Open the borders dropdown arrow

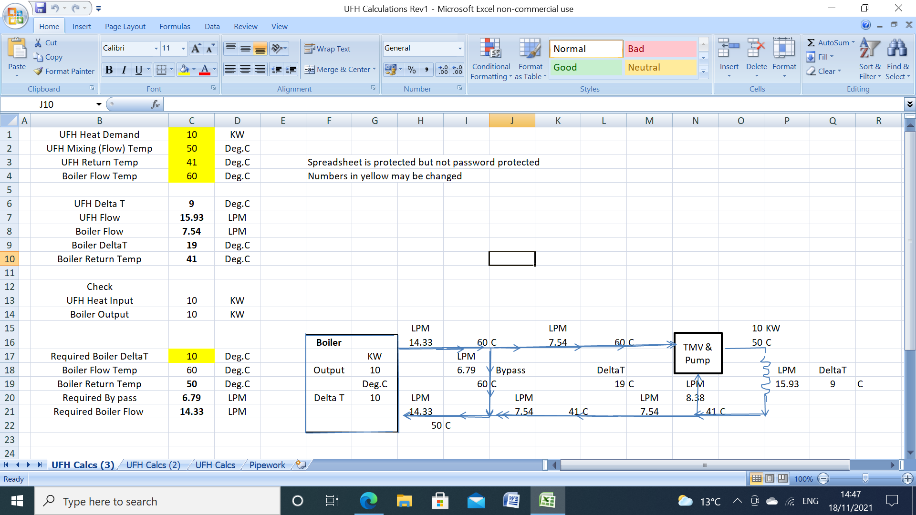pos(172,70)
